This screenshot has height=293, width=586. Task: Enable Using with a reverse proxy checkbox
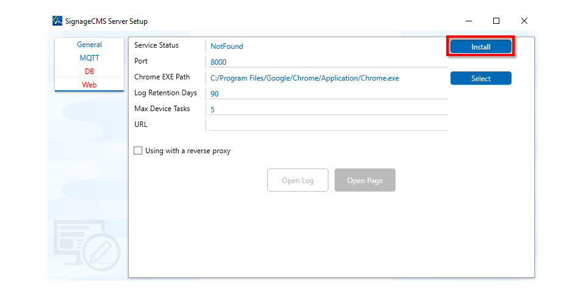click(x=138, y=151)
